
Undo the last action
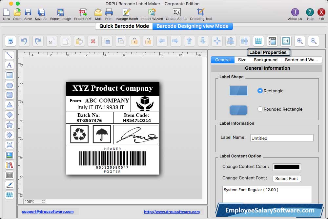(24, 41)
